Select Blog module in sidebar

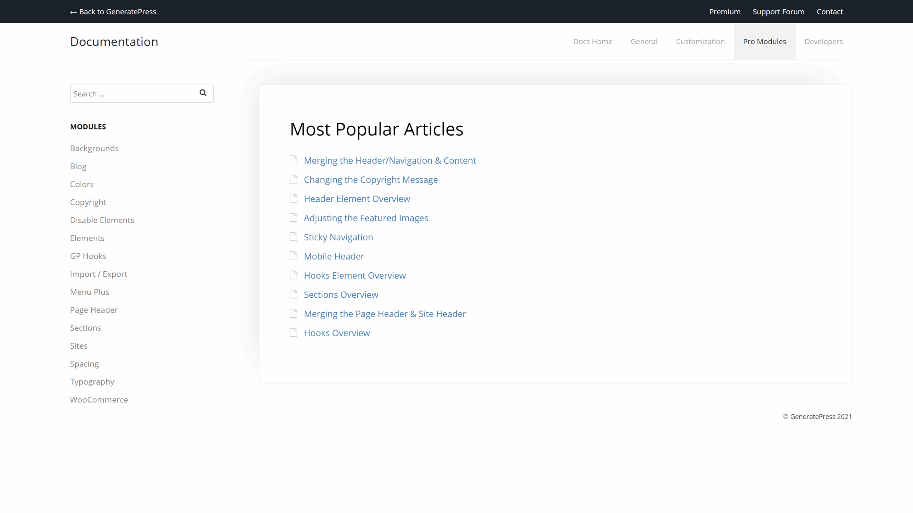pyautogui.click(x=78, y=166)
